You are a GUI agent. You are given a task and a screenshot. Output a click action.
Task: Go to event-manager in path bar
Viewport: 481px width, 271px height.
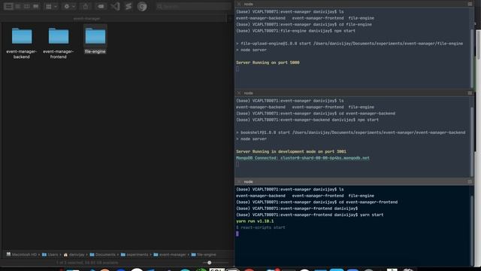(x=170, y=254)
